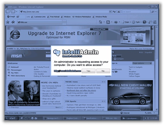Image resolution: width=164 pixels, height=125 pixels.
Task: Click the system tray shield icon
Action: [145, 118]
